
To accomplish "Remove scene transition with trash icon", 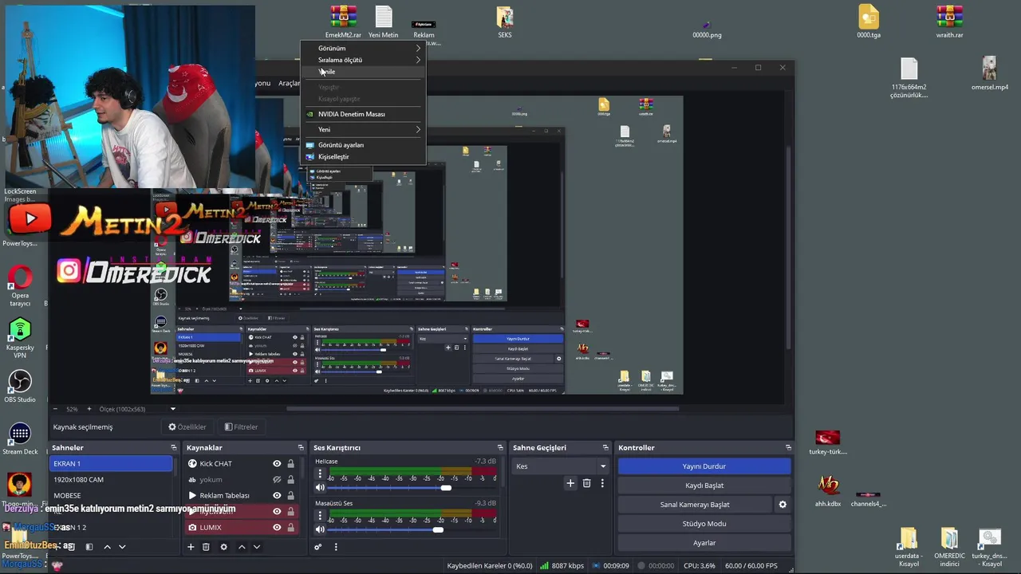I will 587,483.
